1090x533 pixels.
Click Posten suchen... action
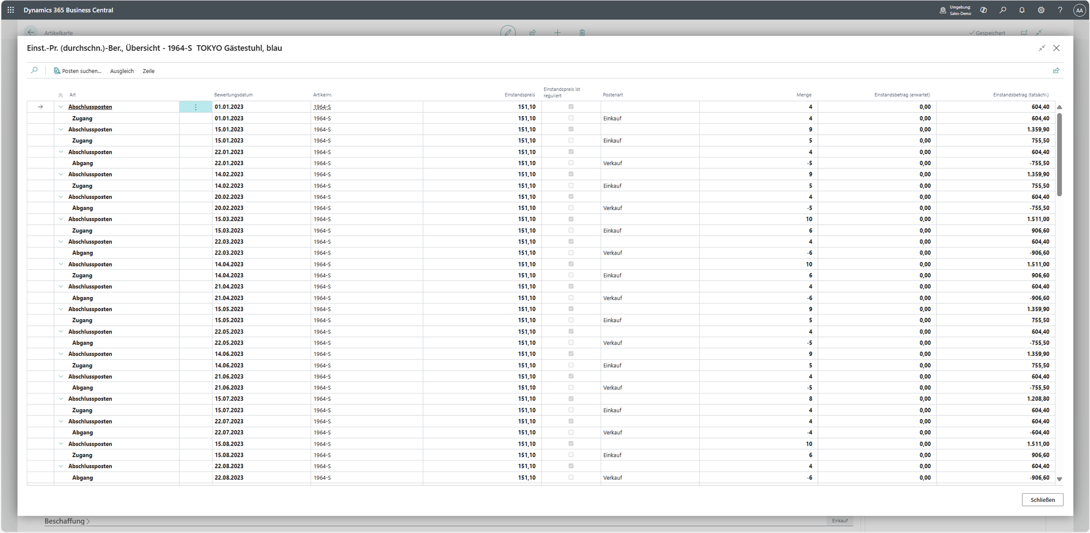click(77, 71)
